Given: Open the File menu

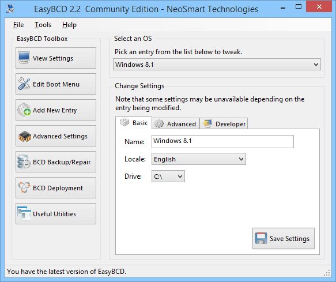Looking at the screenshot, I should 18,25.
